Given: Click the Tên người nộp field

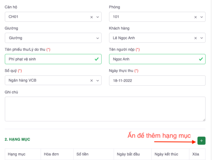Looking at the screenshot, I should pos(154,59).
